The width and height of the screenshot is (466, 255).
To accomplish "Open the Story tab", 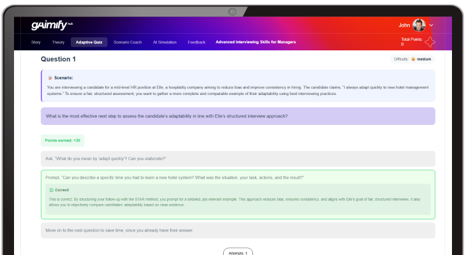I will point(36,42).
